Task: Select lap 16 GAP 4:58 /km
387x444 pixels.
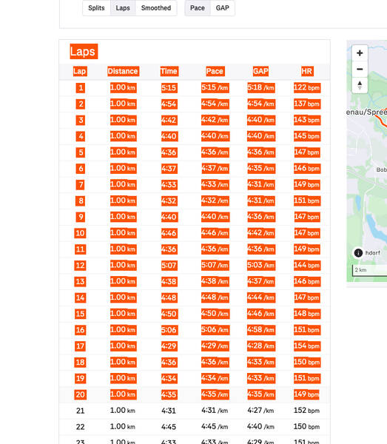Action: click(260, 330)
